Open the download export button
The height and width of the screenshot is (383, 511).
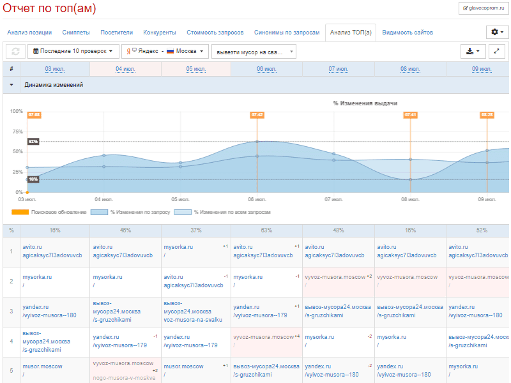[473, 52]
